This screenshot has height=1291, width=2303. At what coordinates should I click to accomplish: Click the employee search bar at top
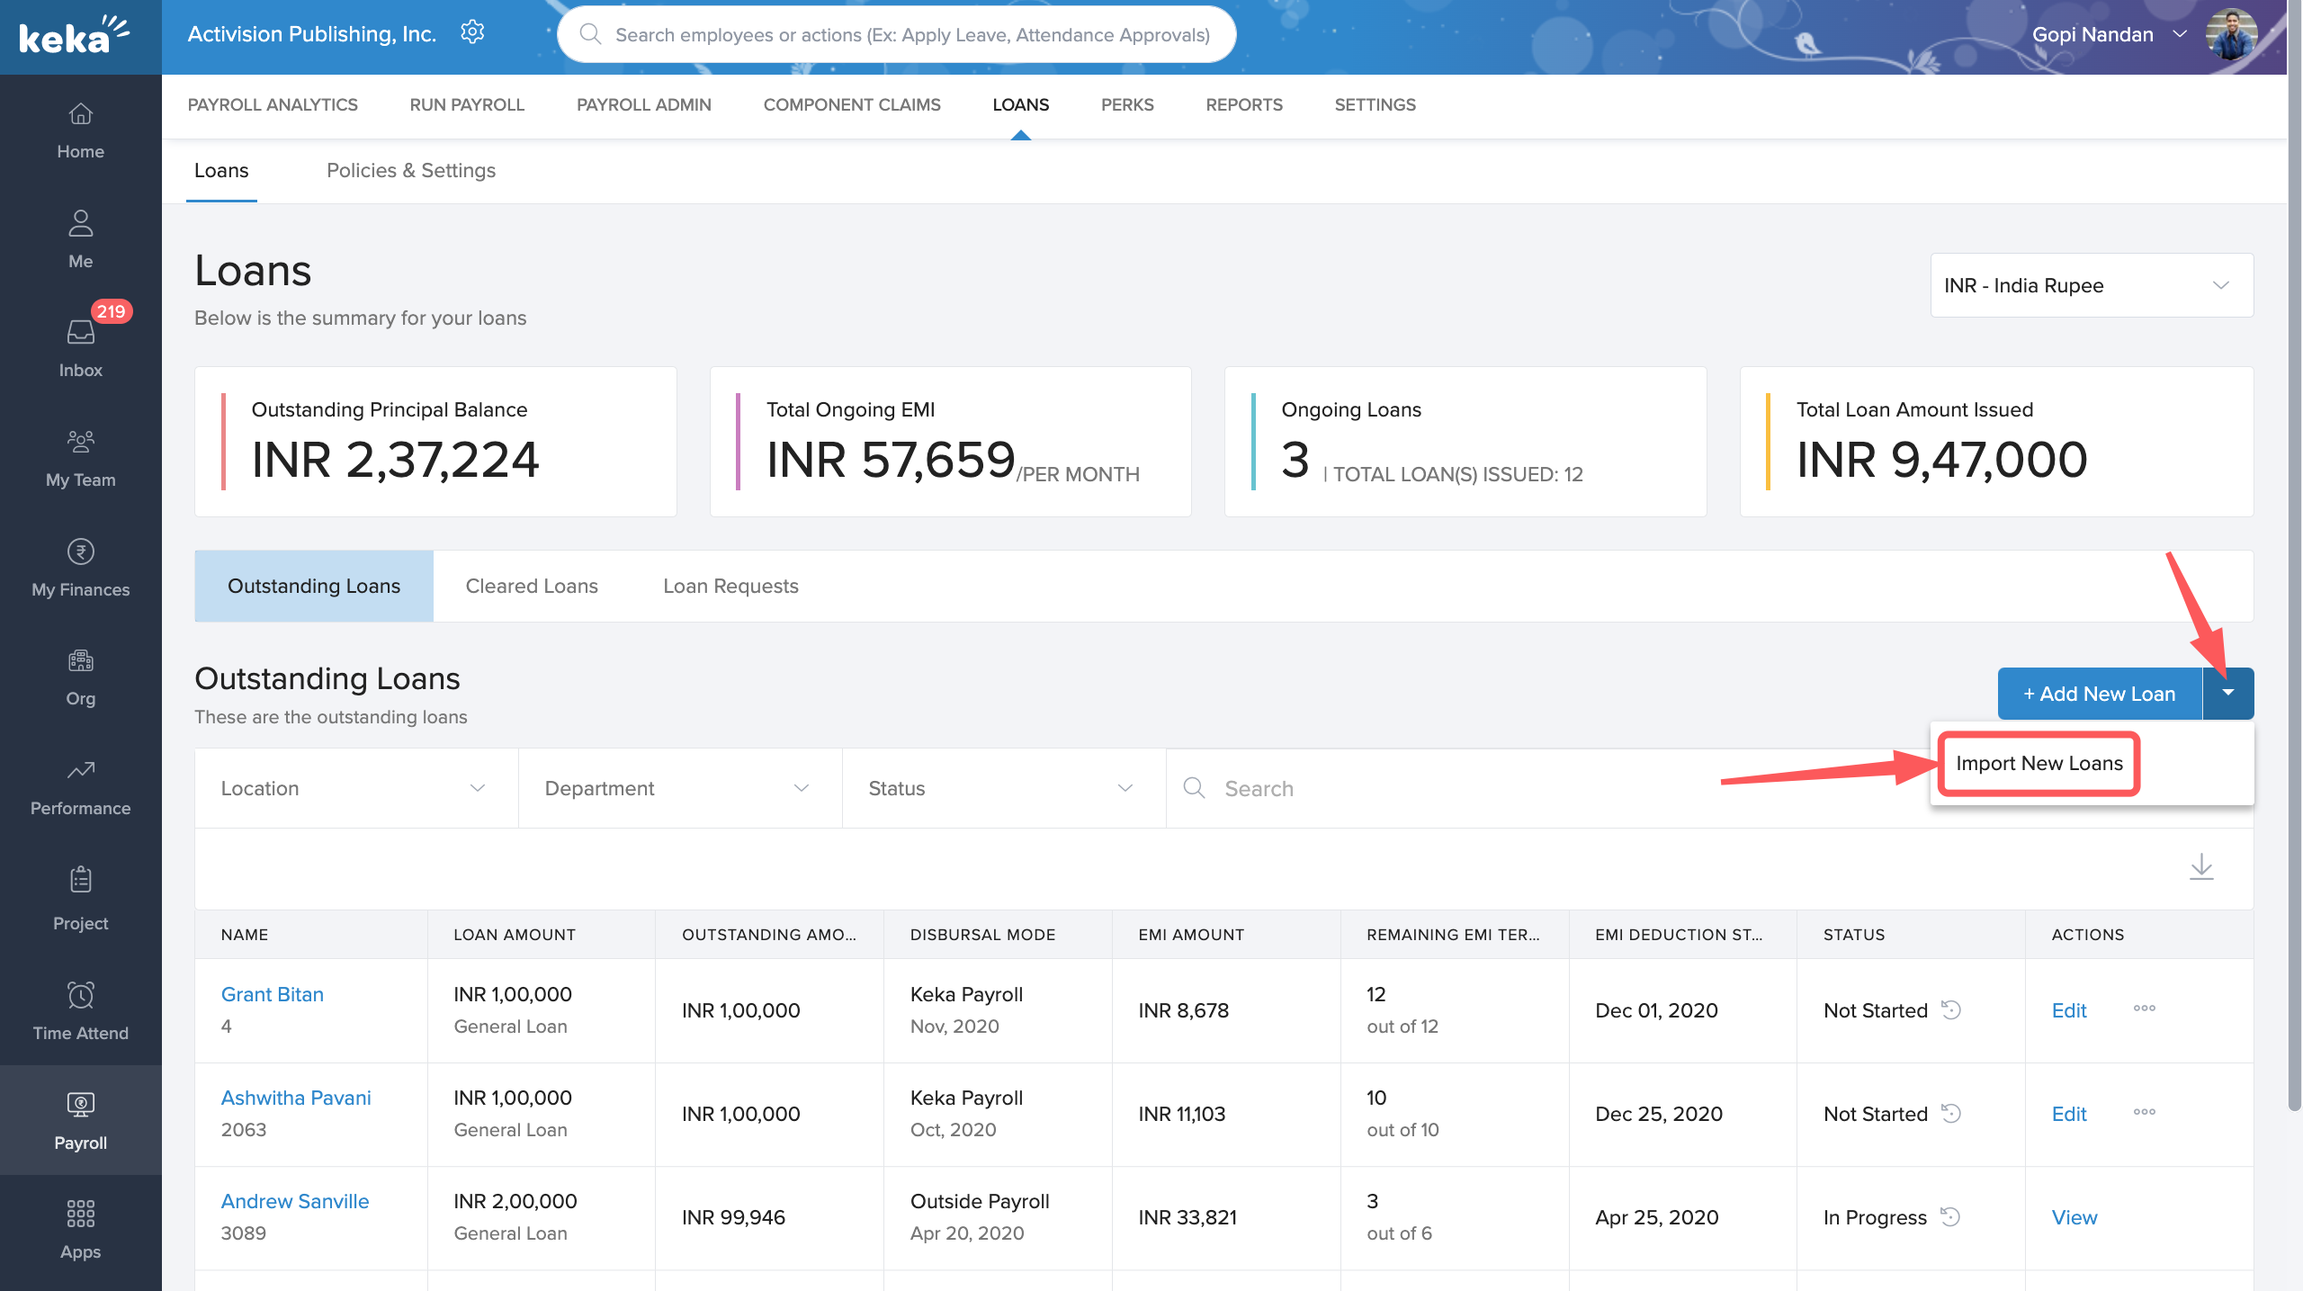(910, 34)
